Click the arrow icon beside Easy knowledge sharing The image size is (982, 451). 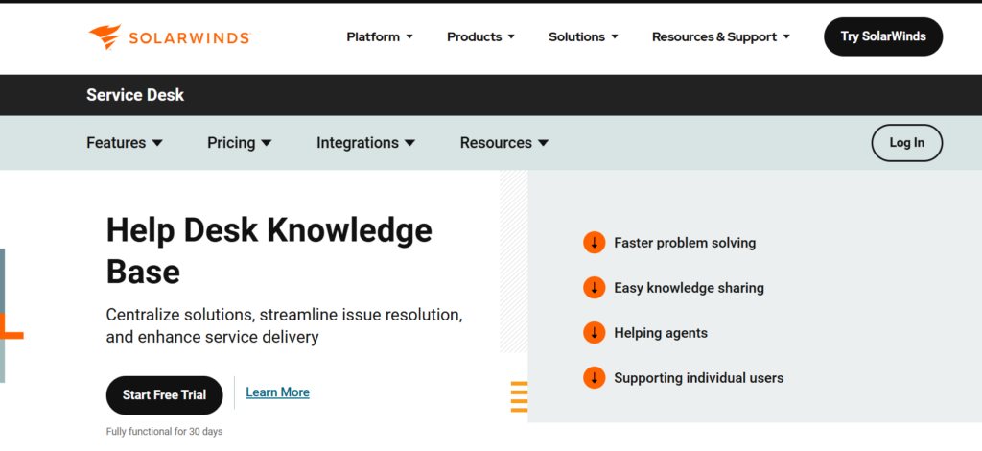[594, 288]
